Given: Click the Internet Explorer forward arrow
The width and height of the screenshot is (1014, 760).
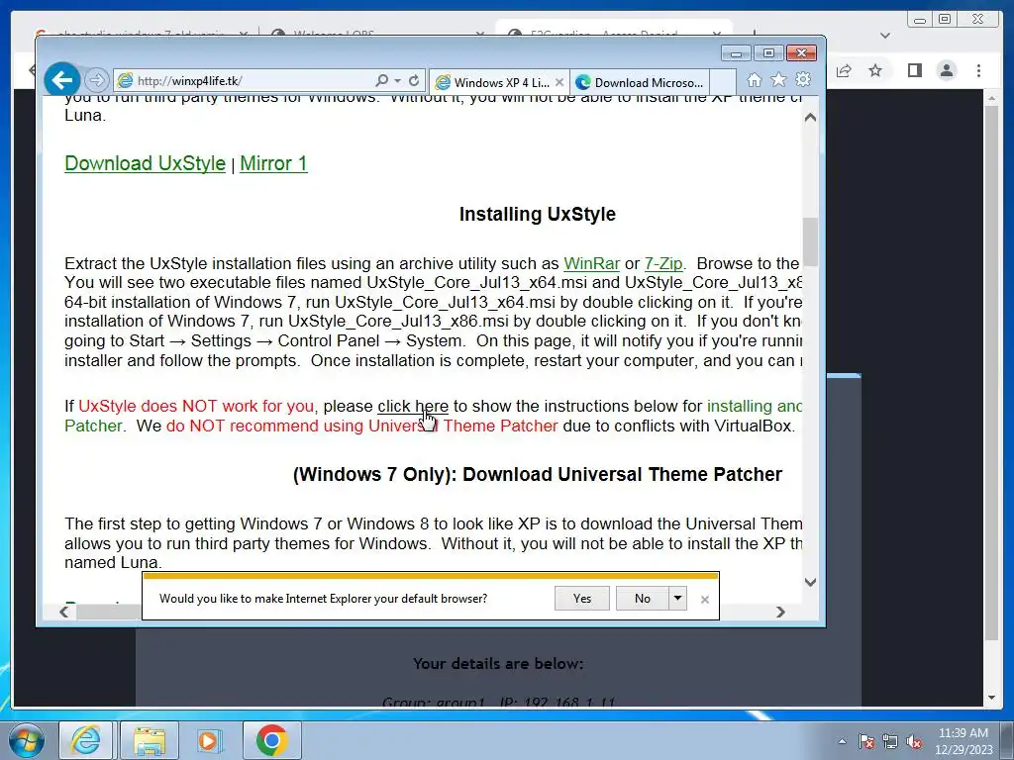Looking at the screenshot, I should (x=96, y=80).
